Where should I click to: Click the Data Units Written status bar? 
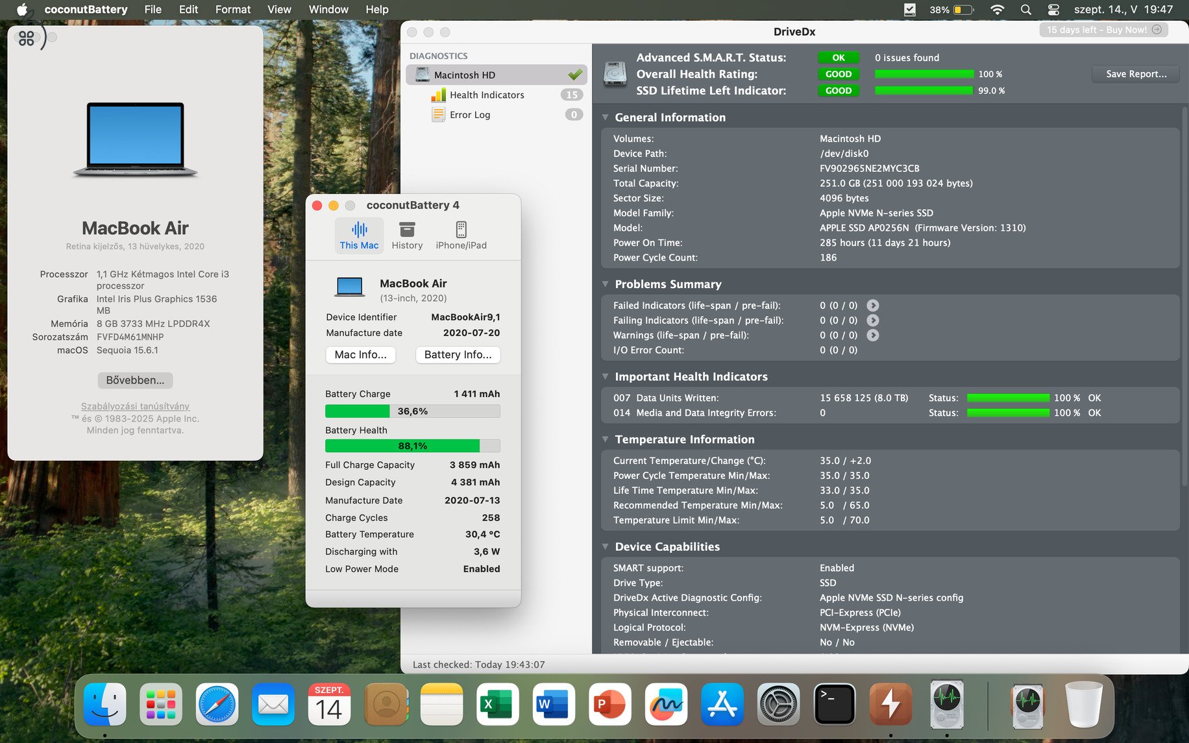coord(1008,398)
